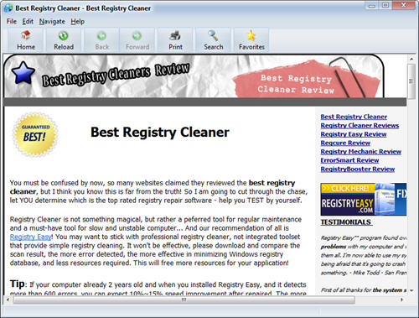Click the Forward toolbar button

tap(137, 40)
